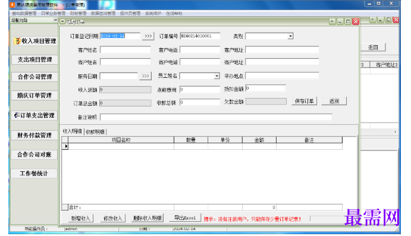
Task: Switch to the 收款明细 tab
Action: (95, 132)
